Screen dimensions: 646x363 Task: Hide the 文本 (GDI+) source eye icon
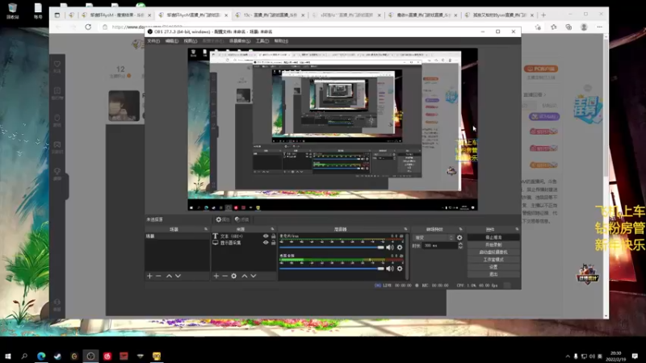pos(266,236)
